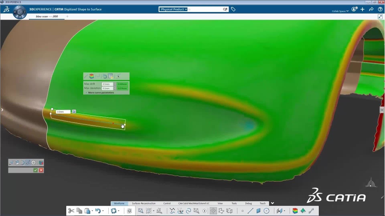The height and width of the screenshot is (216, 385).
Task: Switch to the CAA Solid MechMod Extend UC tab
Action: tap(194, 203)
